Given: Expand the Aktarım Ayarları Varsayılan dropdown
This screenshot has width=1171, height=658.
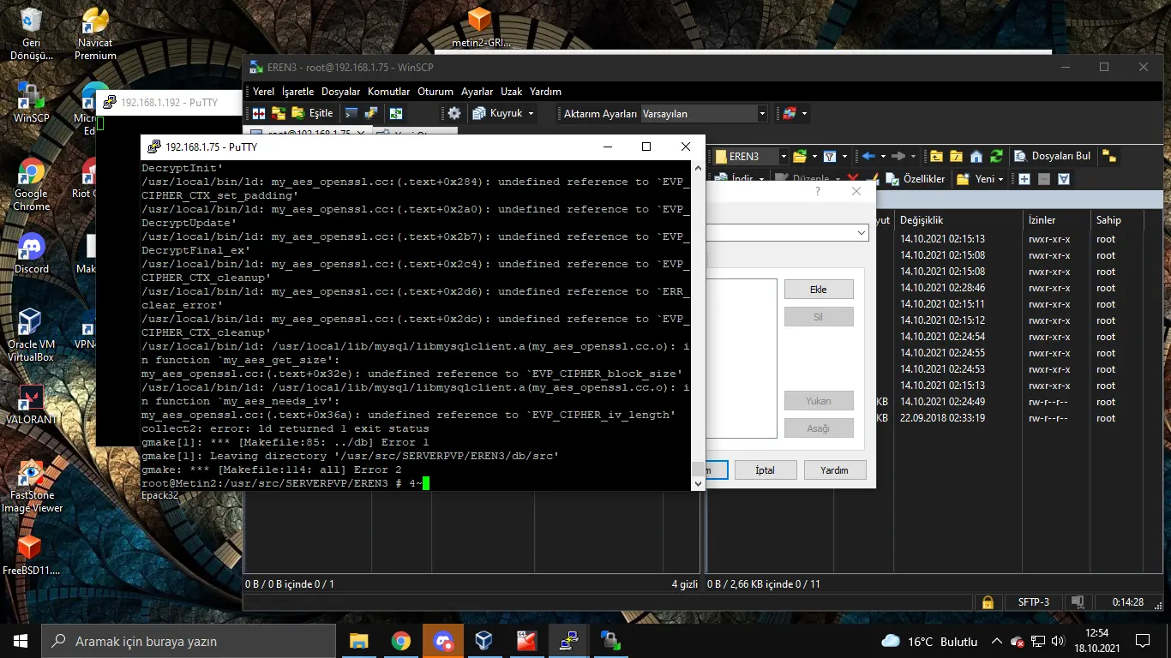Looking at the screenshot, I should coord(761,113).
